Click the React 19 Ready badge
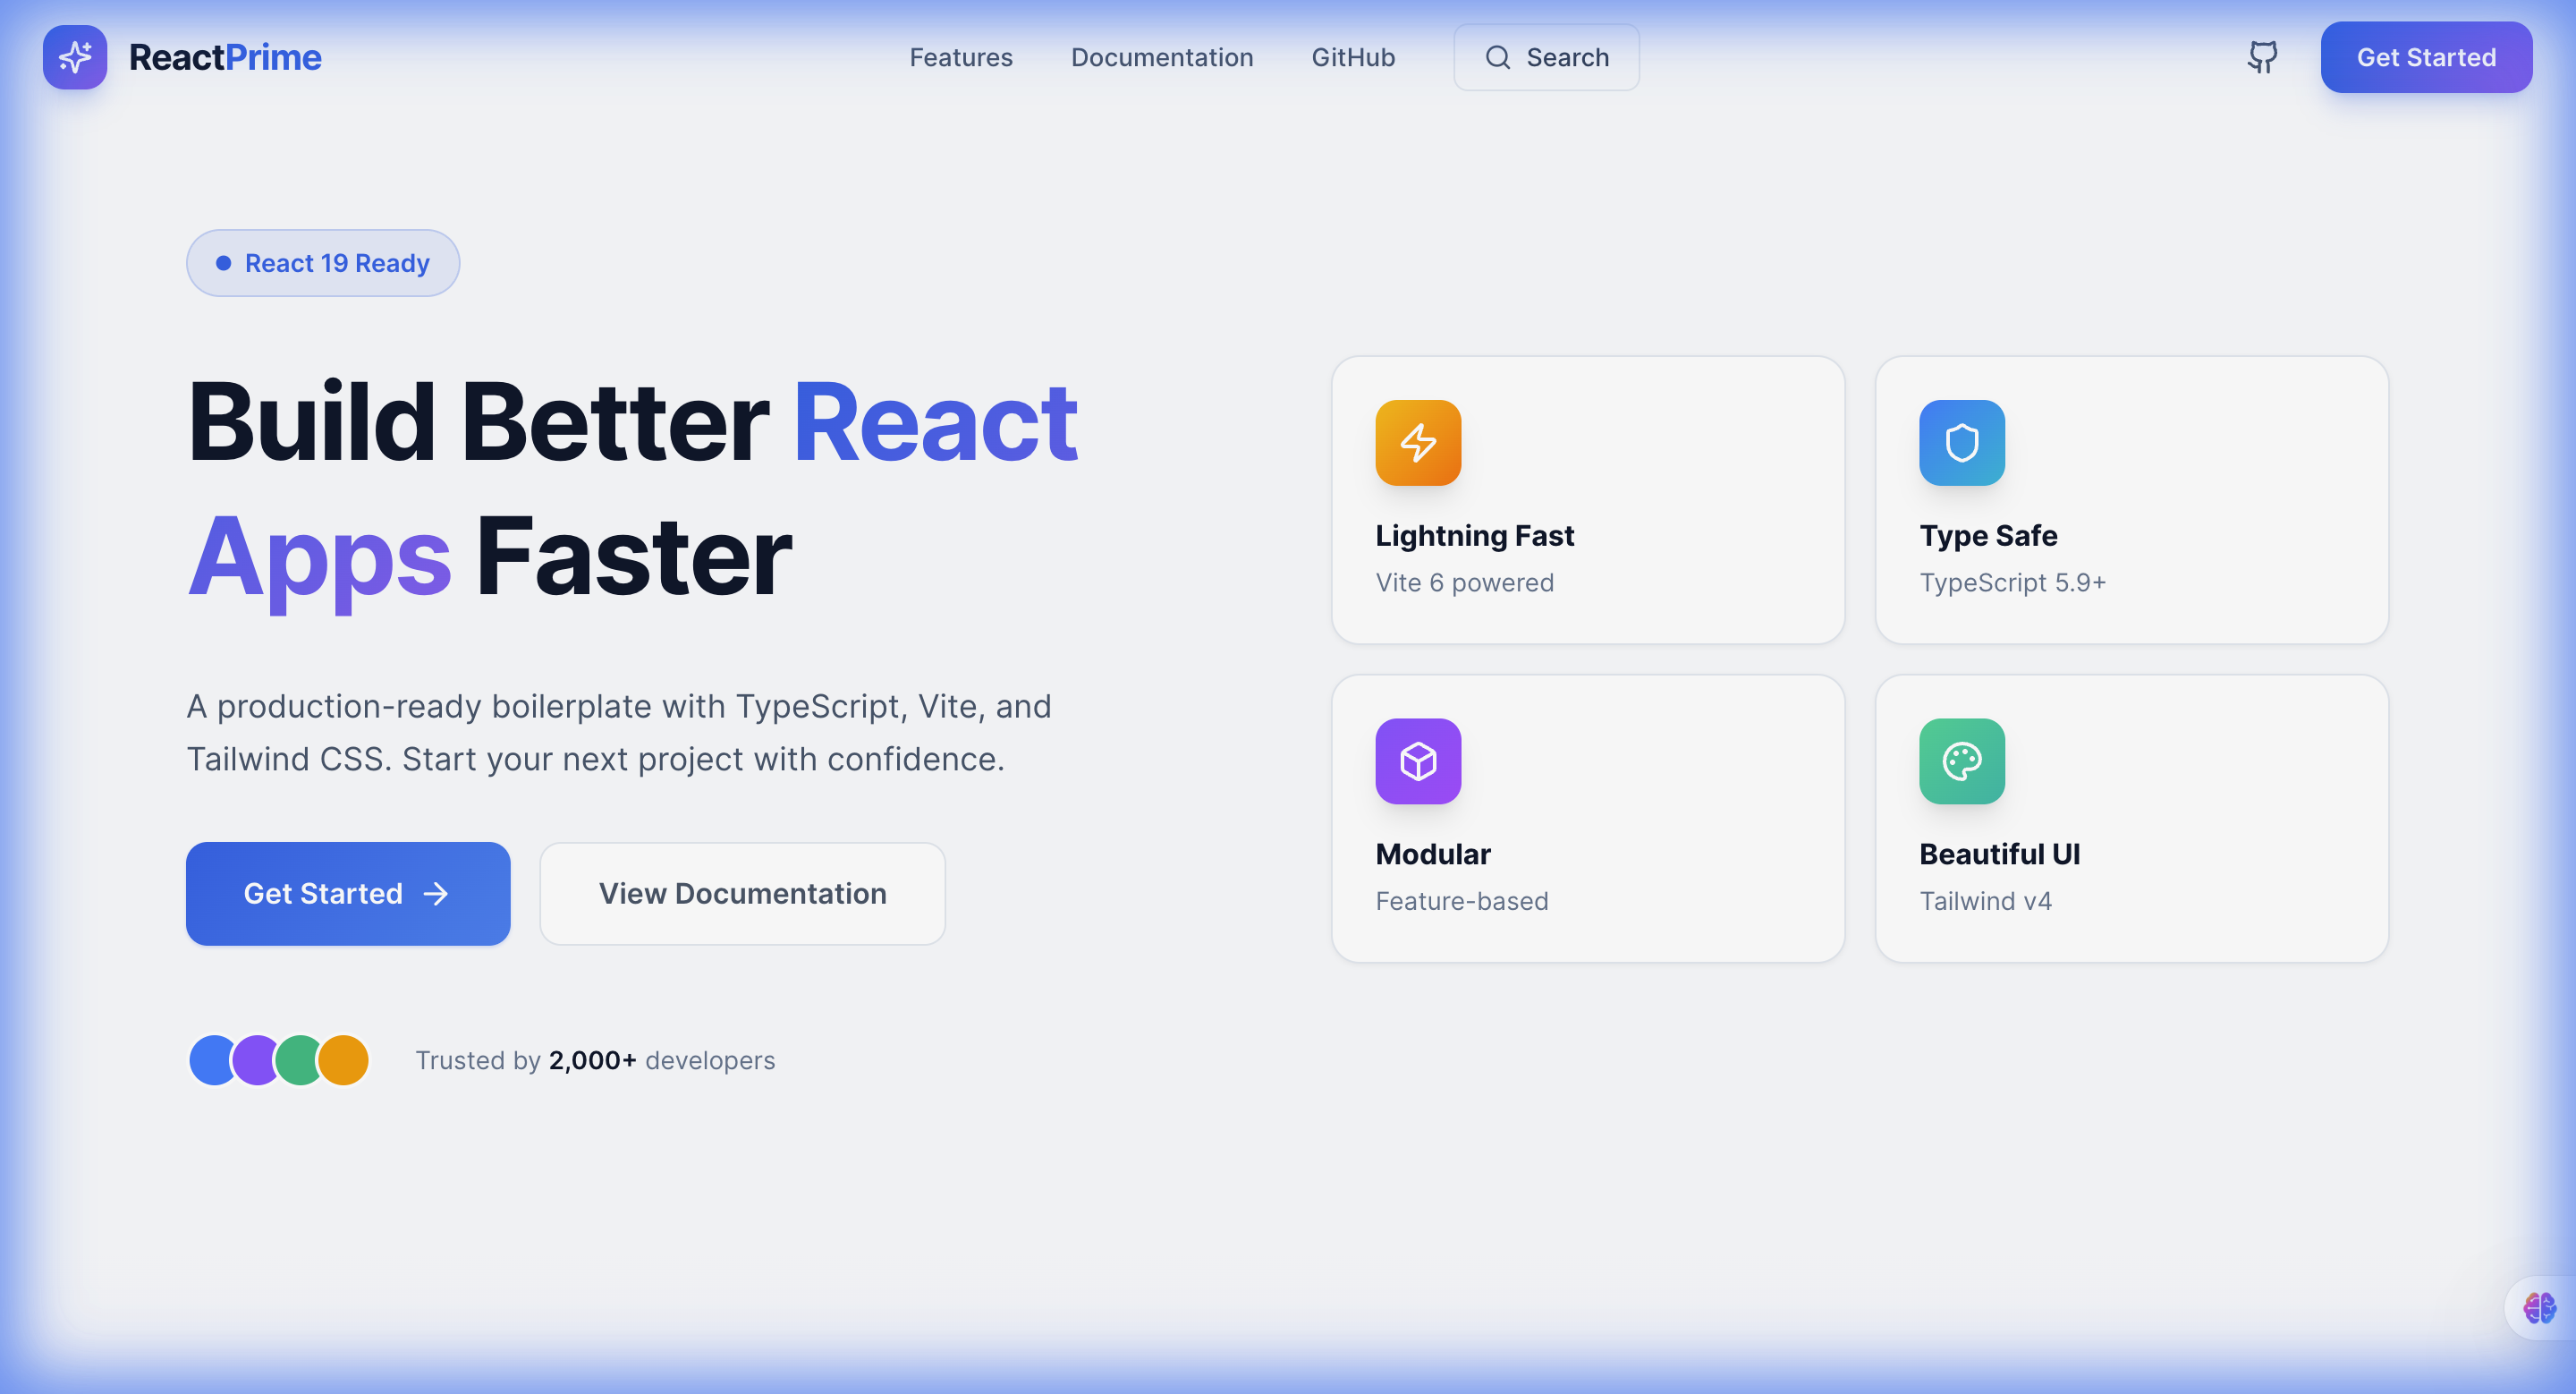The image size is (2576, 1394). point(322,263)
